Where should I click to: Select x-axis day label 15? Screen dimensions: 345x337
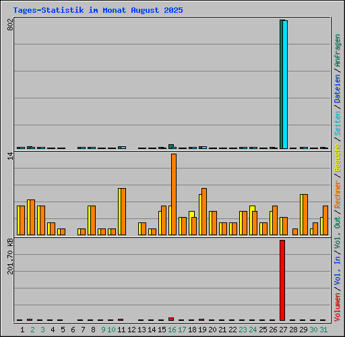(x=162, y=330)
